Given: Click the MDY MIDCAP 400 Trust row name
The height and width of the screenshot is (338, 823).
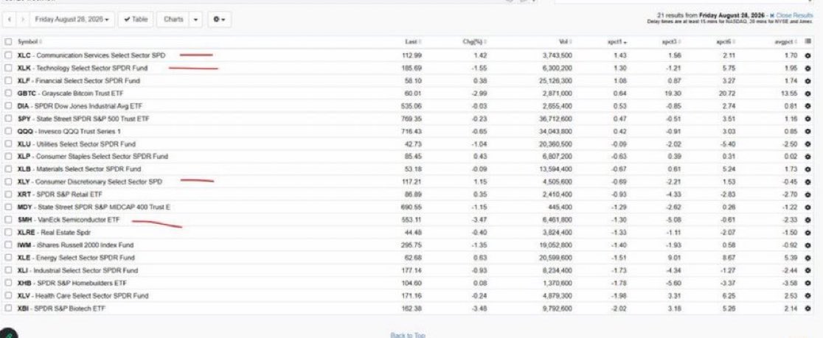Looking at the screenshot, I should tap(94, 207).
